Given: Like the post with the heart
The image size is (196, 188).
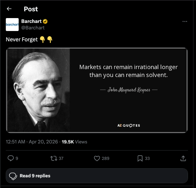Looking at the screenshot, I should coord(97,158).
